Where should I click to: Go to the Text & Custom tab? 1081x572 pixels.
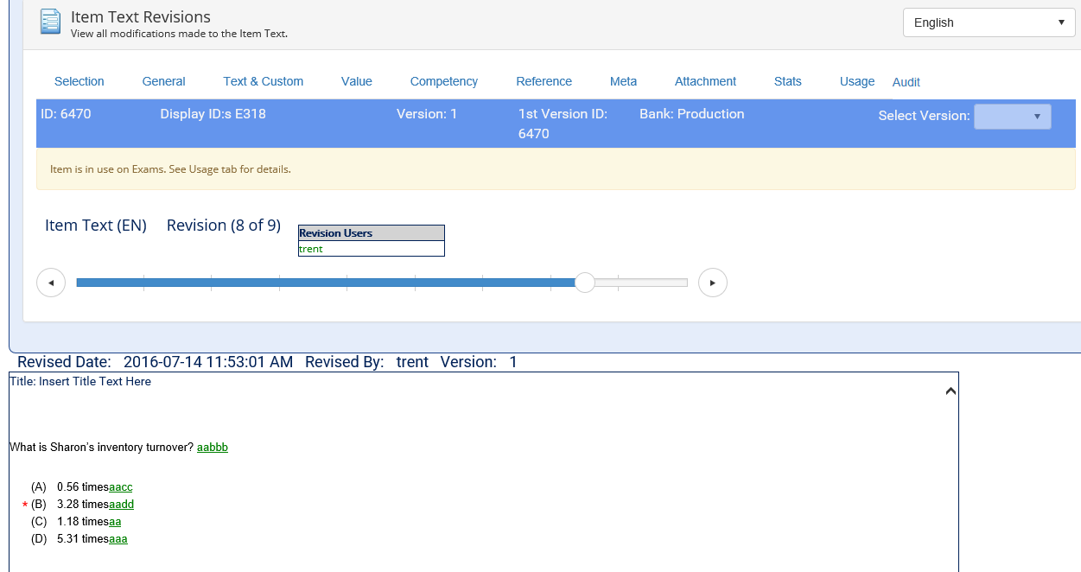(263, 81)
